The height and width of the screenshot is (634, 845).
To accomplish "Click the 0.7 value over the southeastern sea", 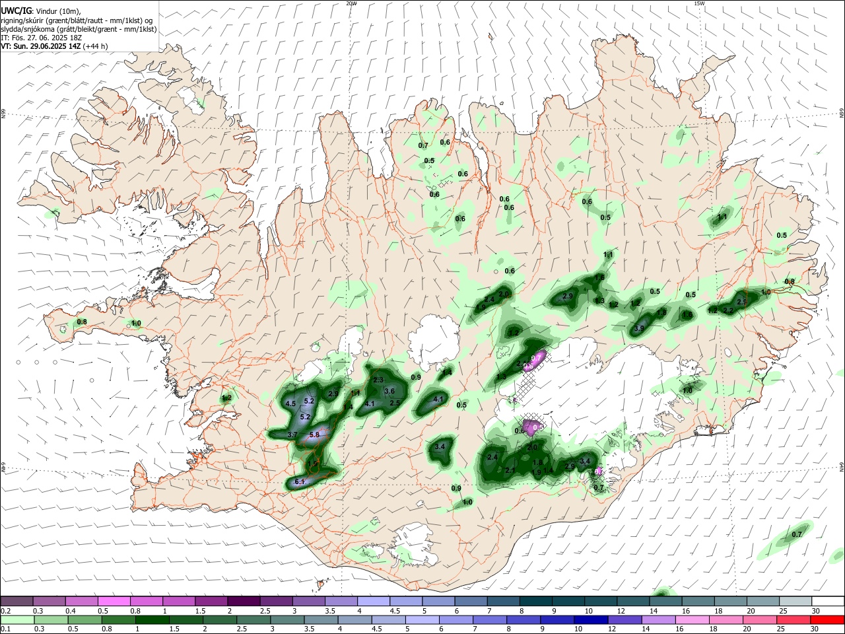I will pos(797,534).
